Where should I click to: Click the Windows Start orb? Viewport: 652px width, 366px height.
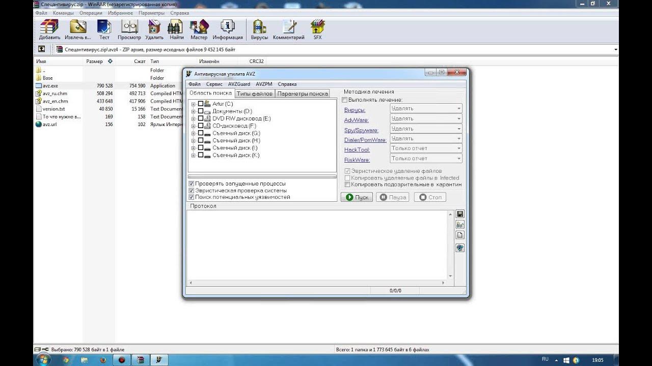point(42,360)
